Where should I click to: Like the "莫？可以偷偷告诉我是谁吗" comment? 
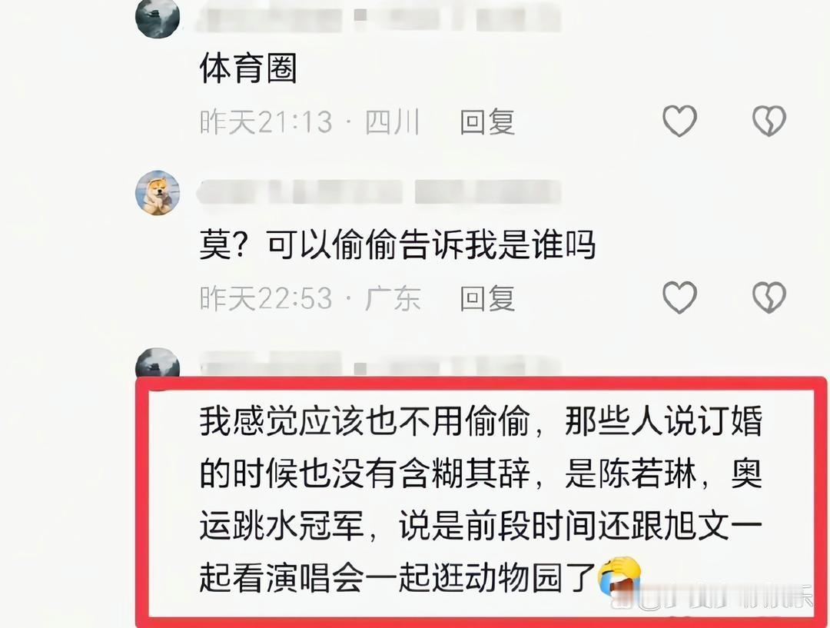(x=679, y=297)
